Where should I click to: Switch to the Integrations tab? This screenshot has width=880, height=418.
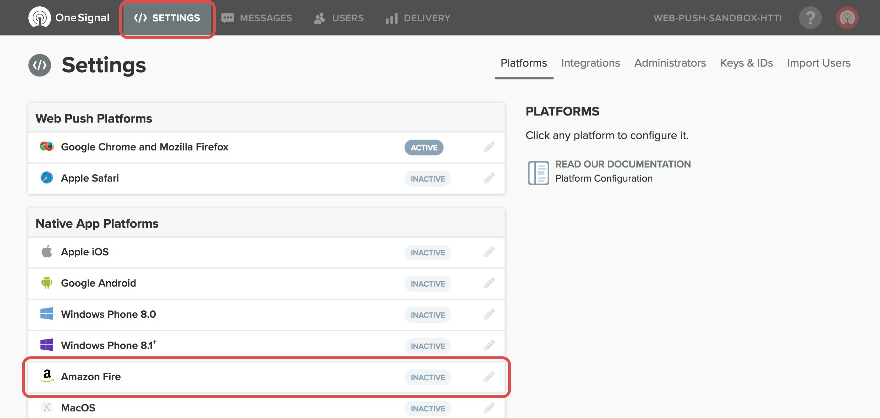590,63
